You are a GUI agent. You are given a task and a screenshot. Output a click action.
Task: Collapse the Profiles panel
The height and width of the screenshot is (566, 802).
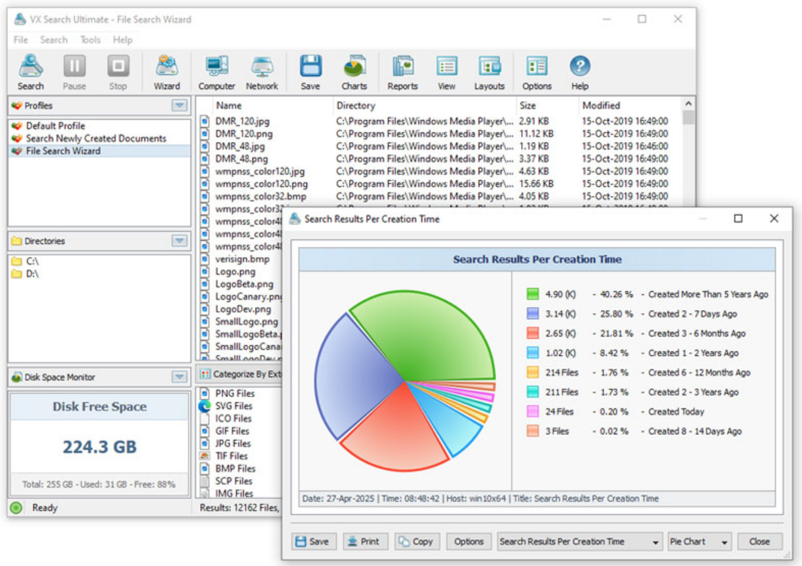coord(179,105)
